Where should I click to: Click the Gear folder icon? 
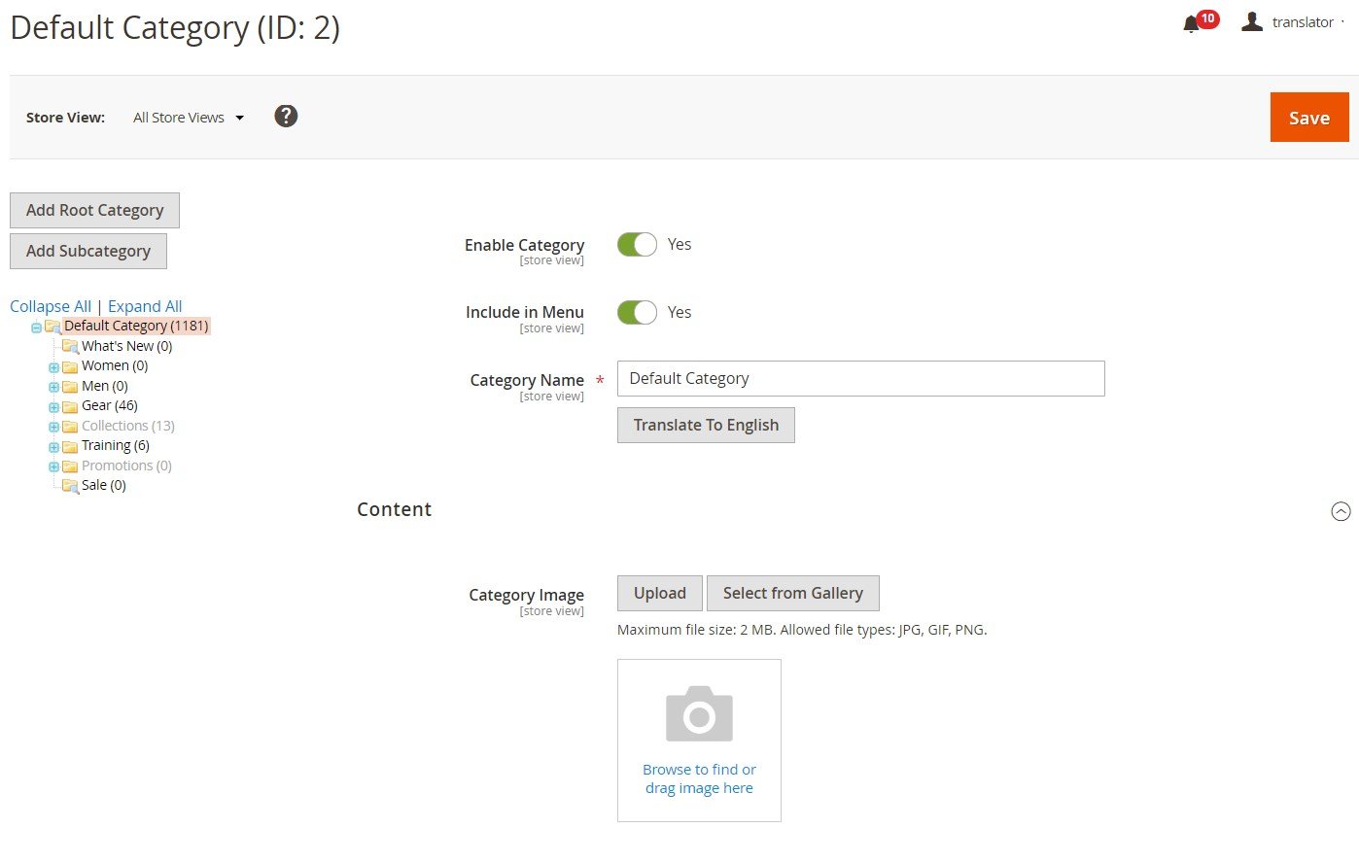[70, 406]
